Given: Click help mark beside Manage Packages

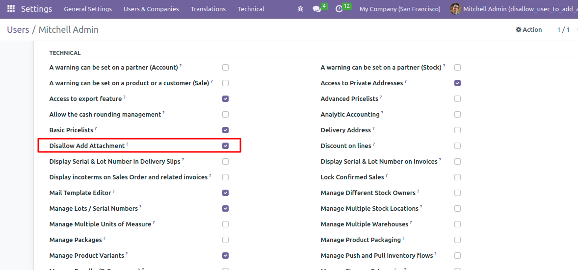Looking at the screenshot, I should pyautogui.click(x=105, y=238).
